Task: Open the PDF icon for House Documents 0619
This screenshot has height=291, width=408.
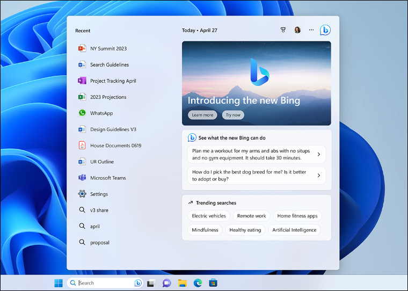Action: [x=82, y=146]
